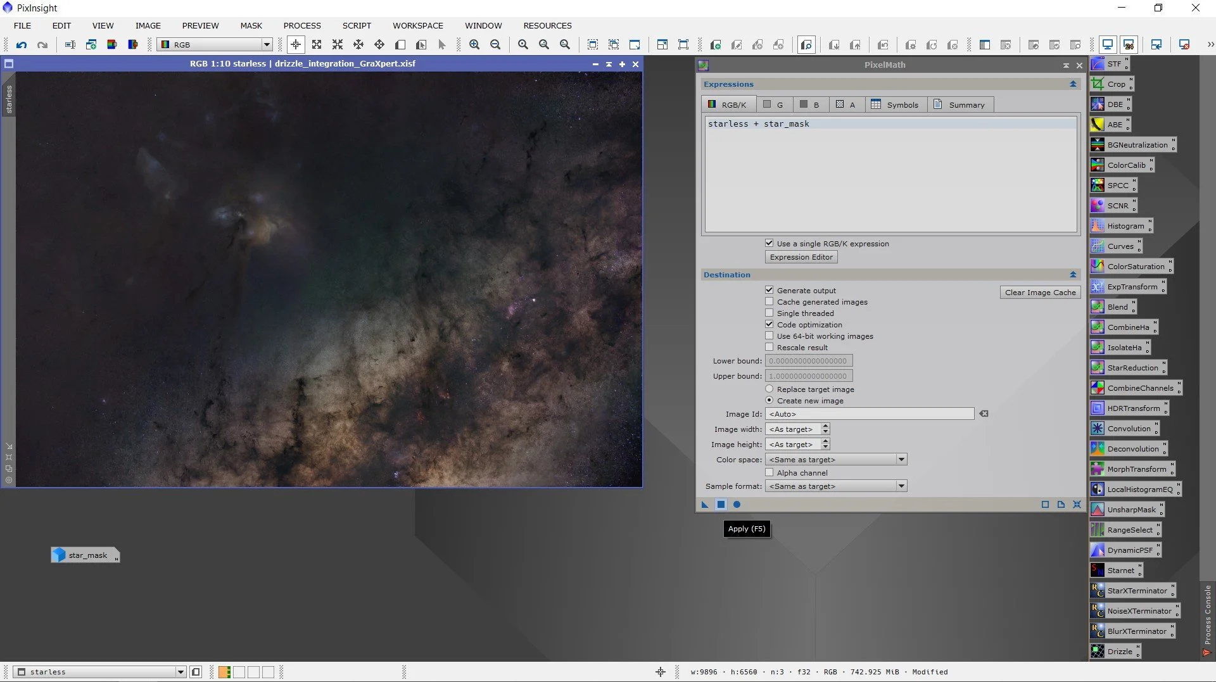Image resolution: width=1216 pixels, height=682 pixels.
Task: Open the Color space dropdown
Action: click(836, 460)
